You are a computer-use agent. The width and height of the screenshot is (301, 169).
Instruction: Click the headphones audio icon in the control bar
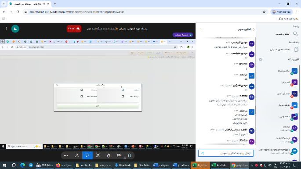129,155
